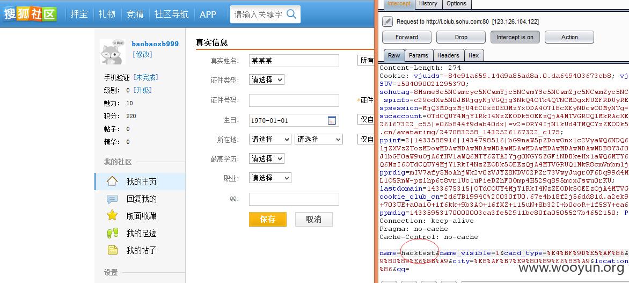Click the 魅力 value 10
Image resolution: width=629 pixels, height=283 pixels.
coord(129,103)
